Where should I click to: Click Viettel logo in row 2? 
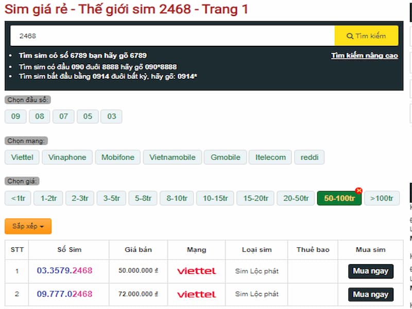click(197, 294)
